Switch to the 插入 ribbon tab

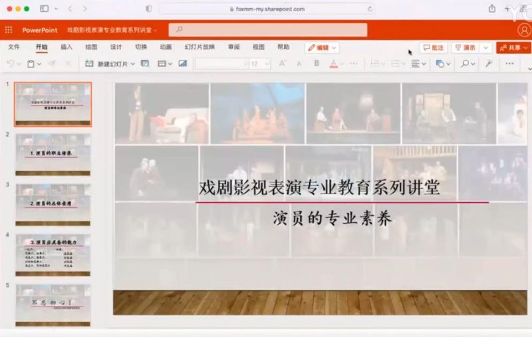point(66,47)
